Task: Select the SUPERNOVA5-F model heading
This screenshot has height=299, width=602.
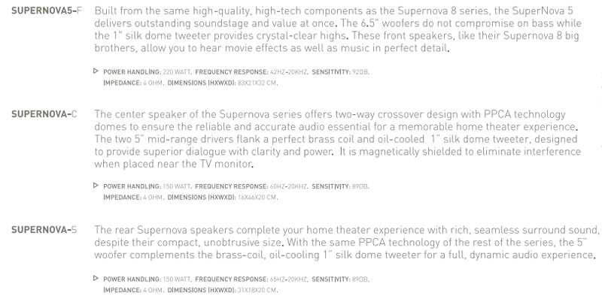Action: pos(47,11)
